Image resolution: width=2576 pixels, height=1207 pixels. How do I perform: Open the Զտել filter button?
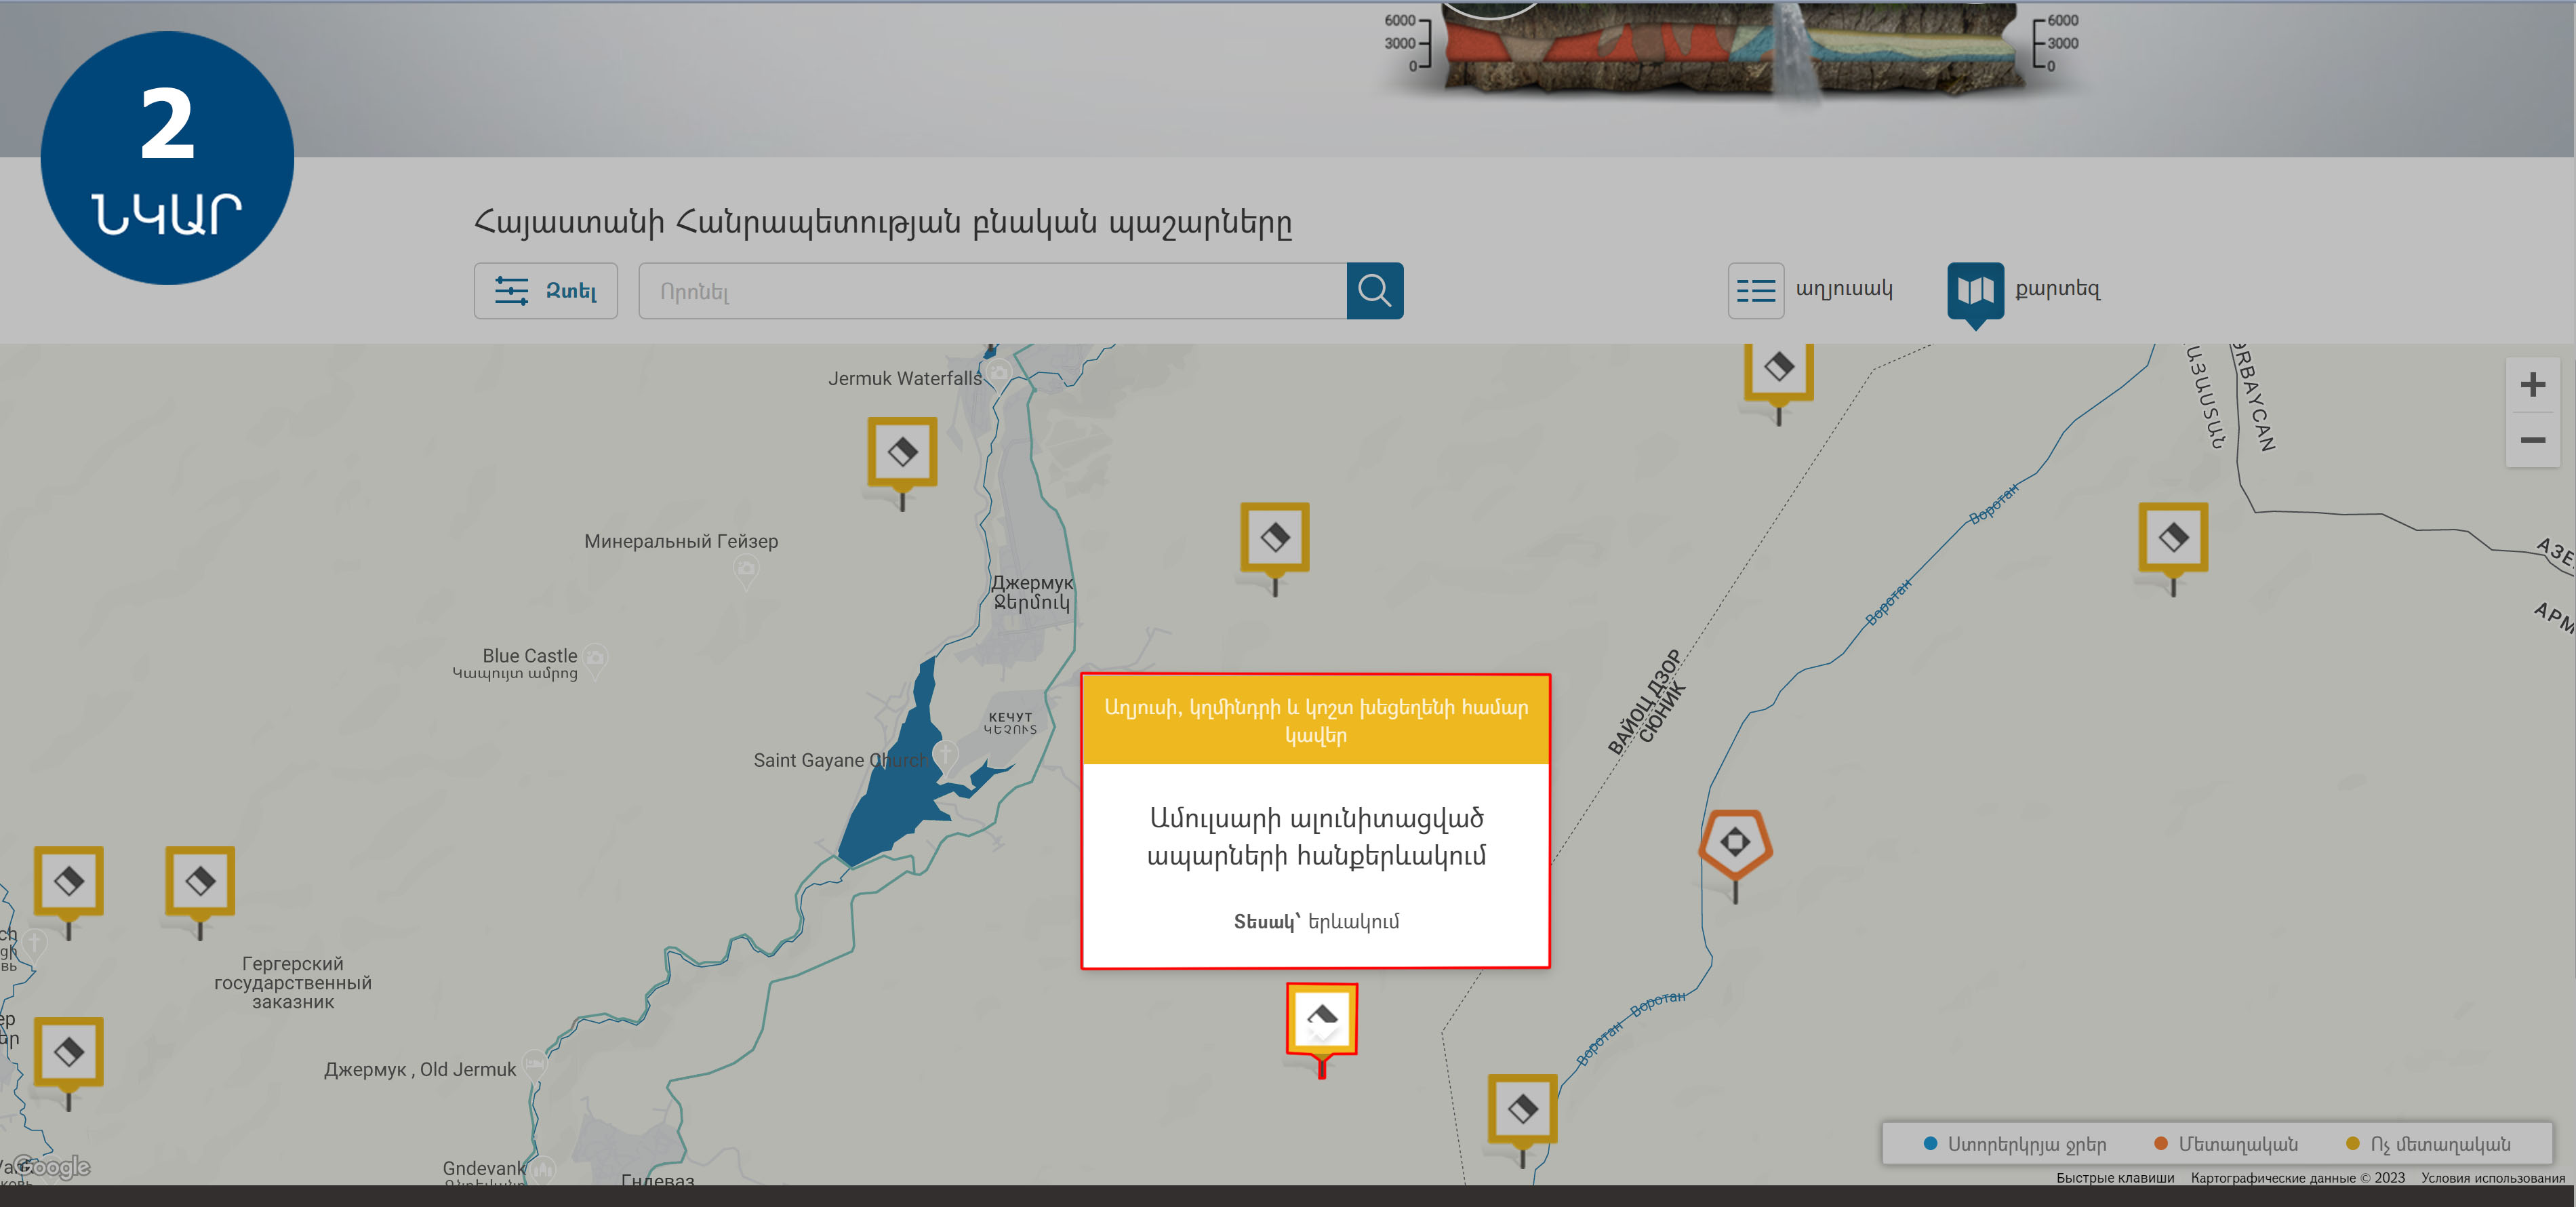545,291
